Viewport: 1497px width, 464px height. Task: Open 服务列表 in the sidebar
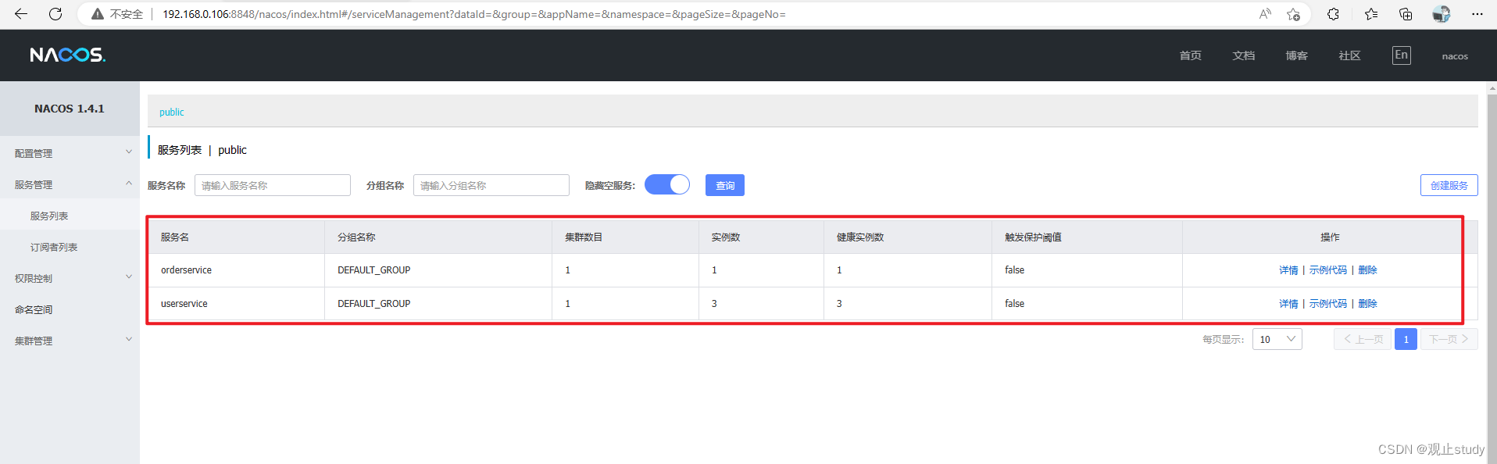coord(49,216)
